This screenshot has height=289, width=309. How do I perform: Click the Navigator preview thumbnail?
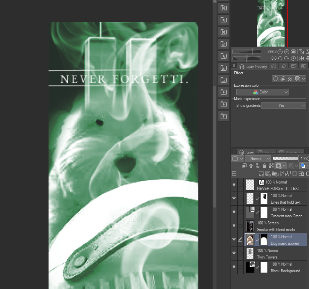click(271, 23)
